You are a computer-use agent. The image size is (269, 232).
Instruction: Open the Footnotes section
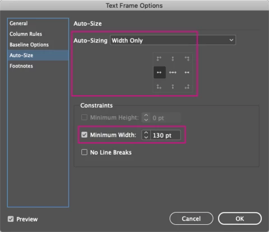point(38,66)
